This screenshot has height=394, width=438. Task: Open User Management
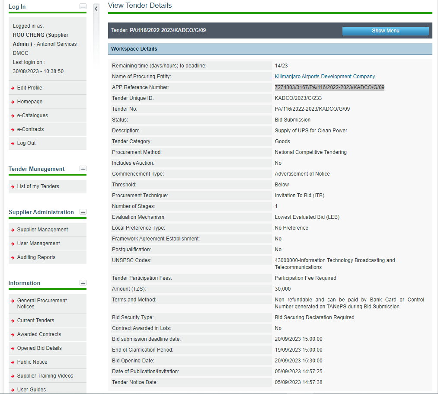[x=38, y=243]
